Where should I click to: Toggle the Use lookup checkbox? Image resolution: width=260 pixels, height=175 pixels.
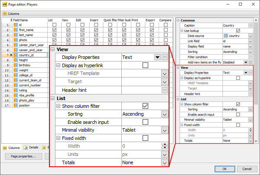[x=237, y=31]
